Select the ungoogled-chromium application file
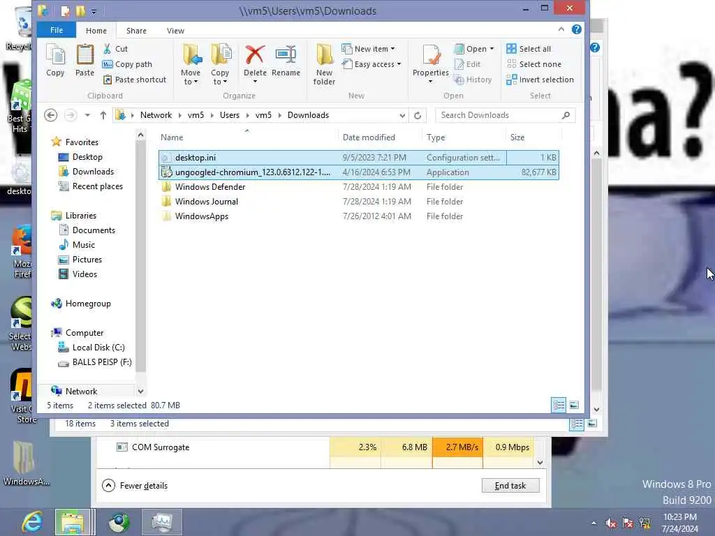Viewport: 715px width, 536px height. tap(359, 172)
